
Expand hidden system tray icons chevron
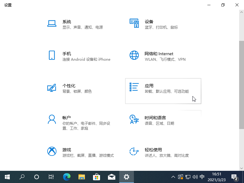pos(173,177)
